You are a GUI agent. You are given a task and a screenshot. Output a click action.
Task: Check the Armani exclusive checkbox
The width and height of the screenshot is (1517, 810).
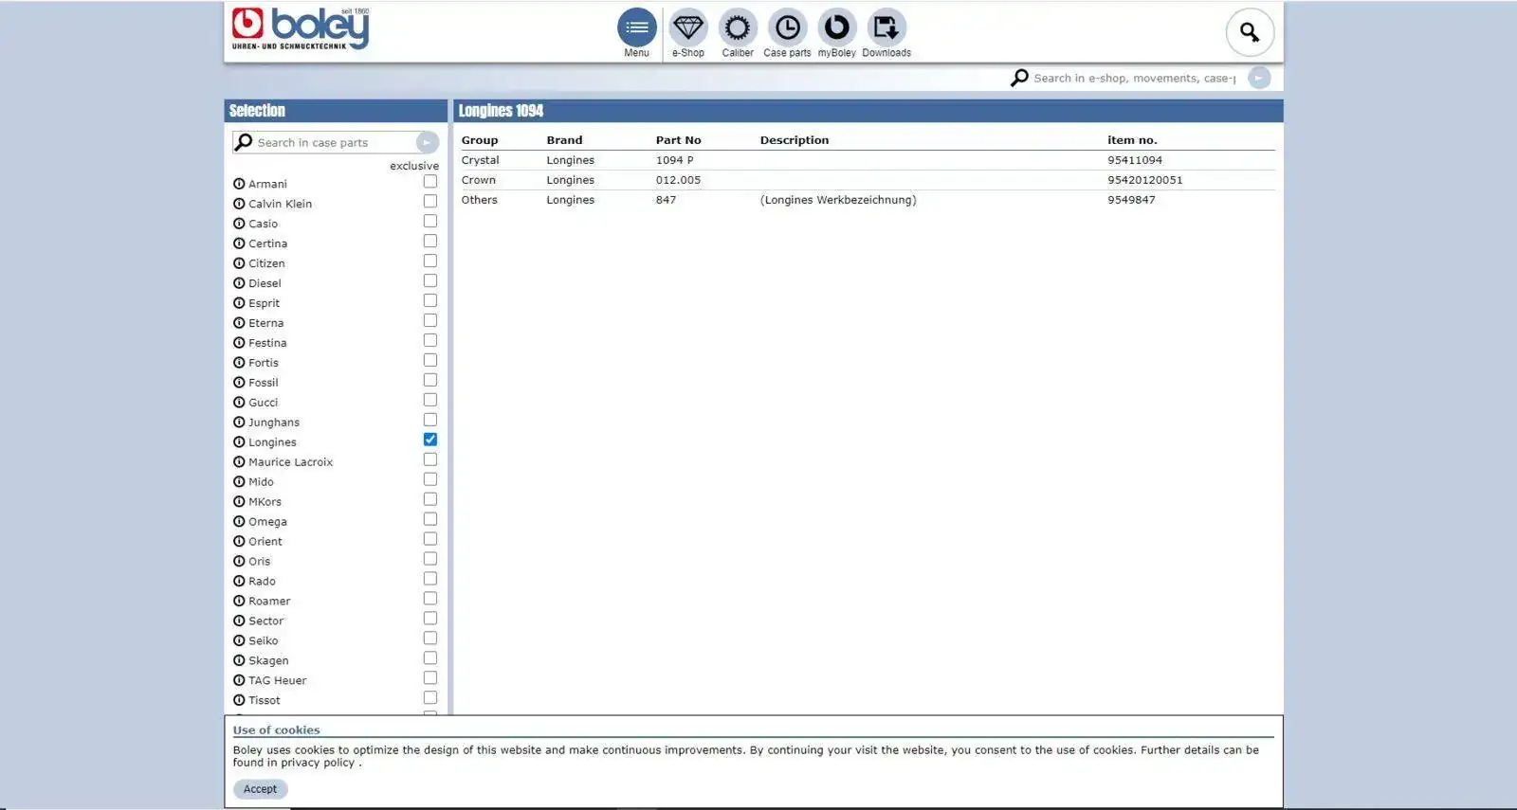[430, 181]
